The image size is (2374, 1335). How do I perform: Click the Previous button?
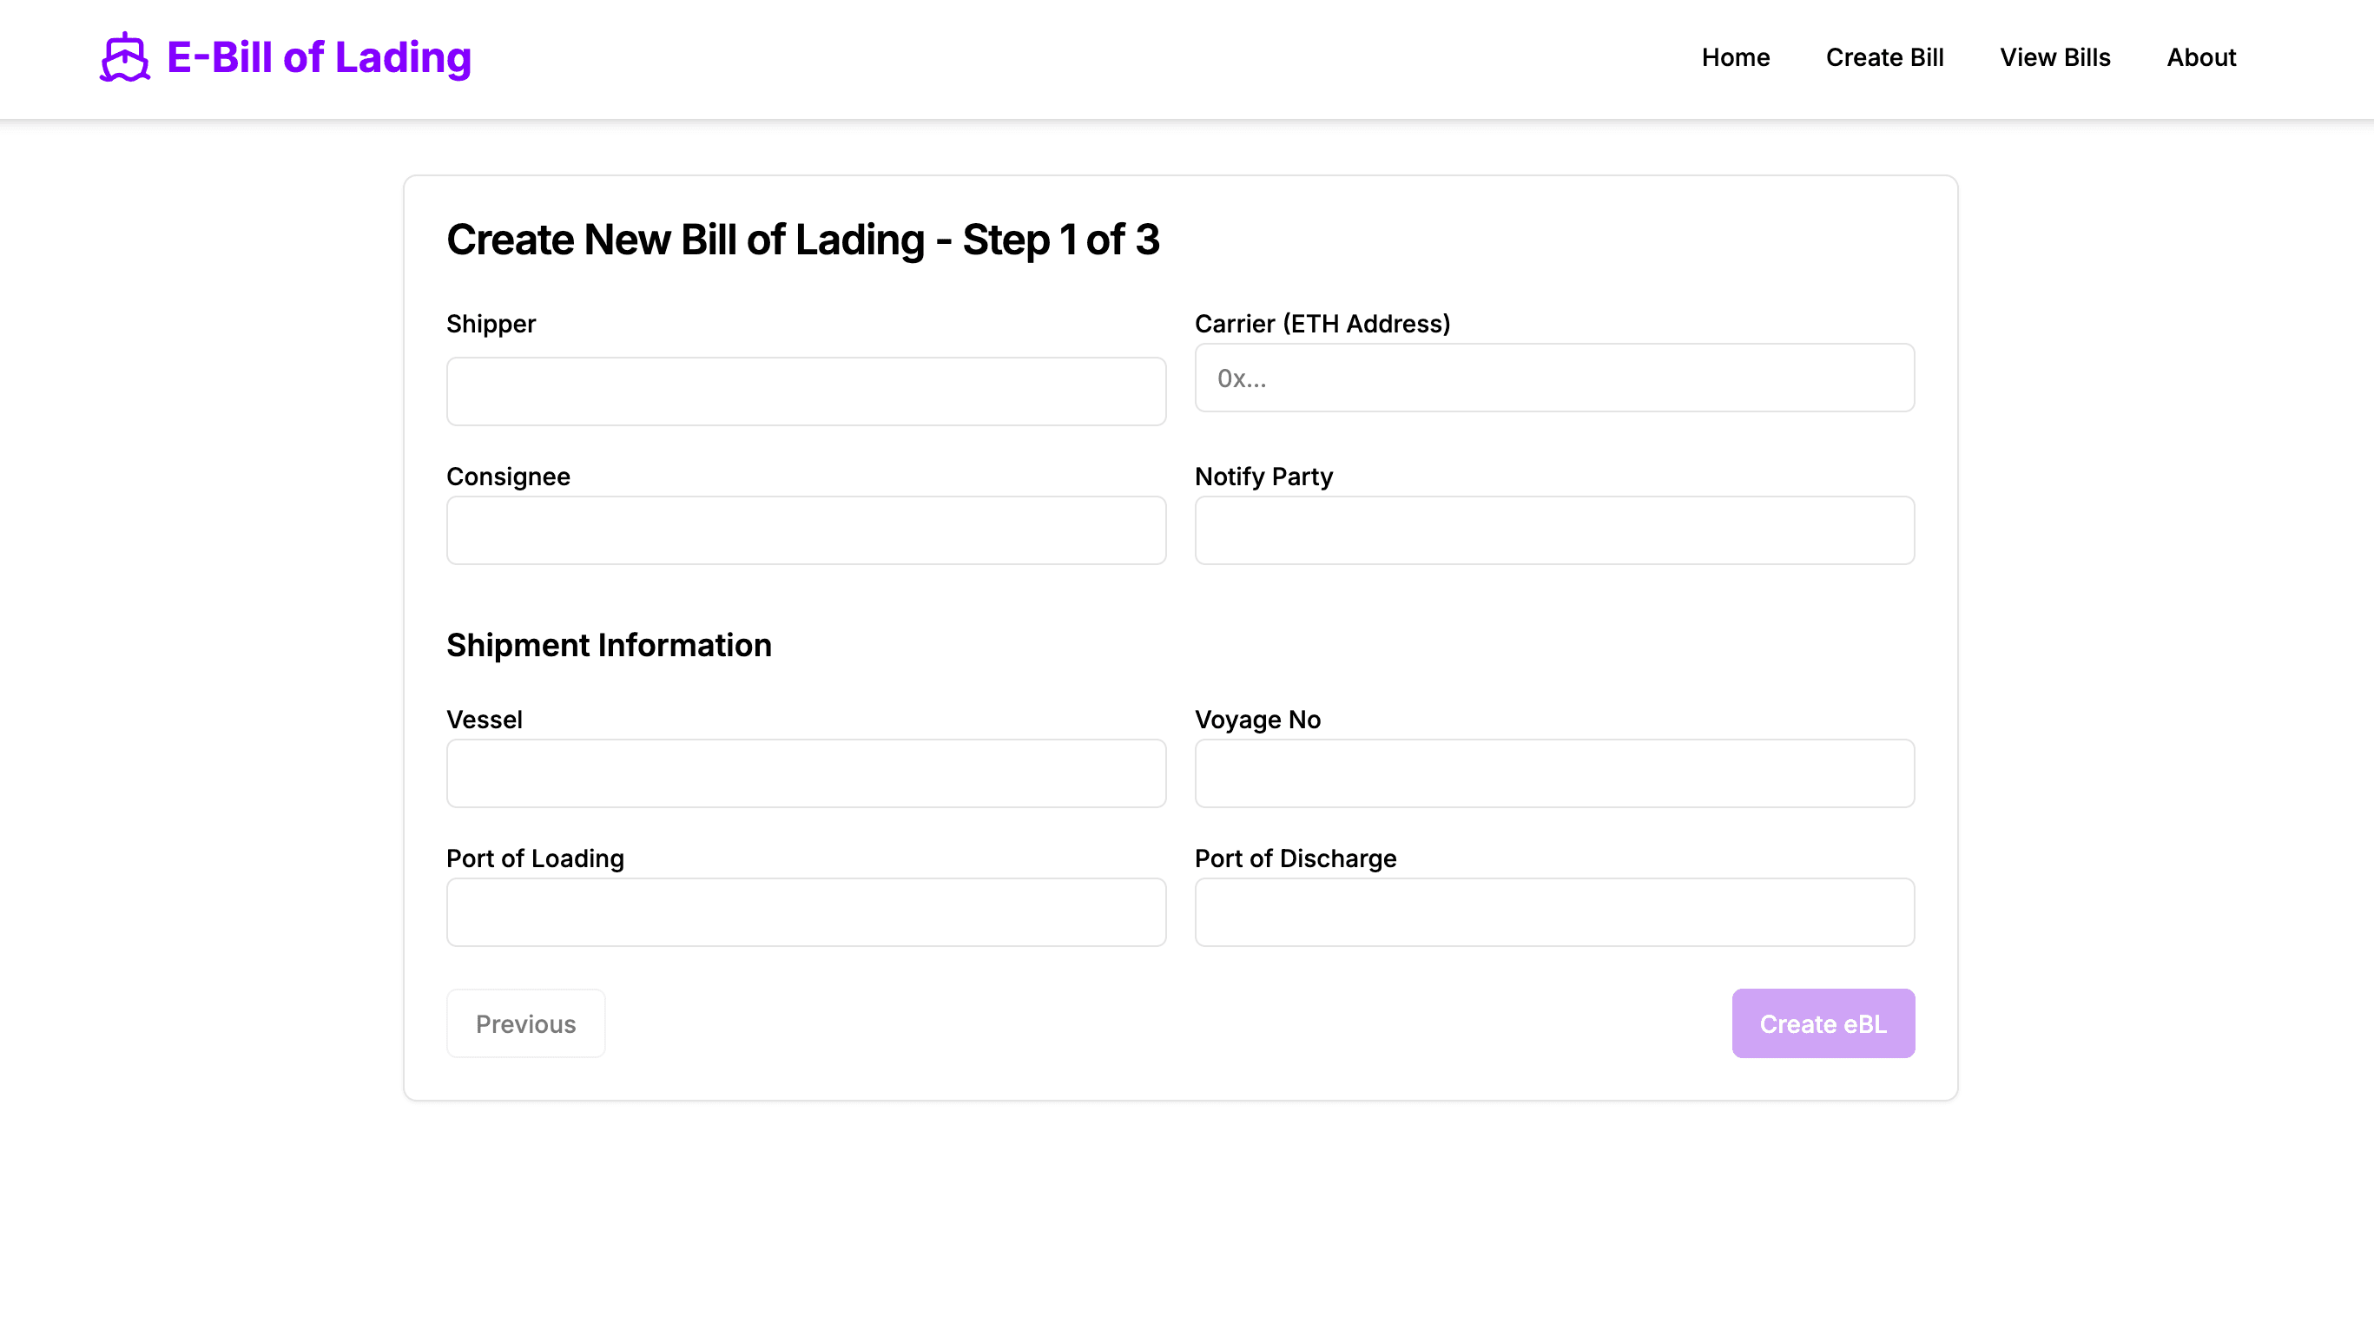click(x=526, y=1023)
